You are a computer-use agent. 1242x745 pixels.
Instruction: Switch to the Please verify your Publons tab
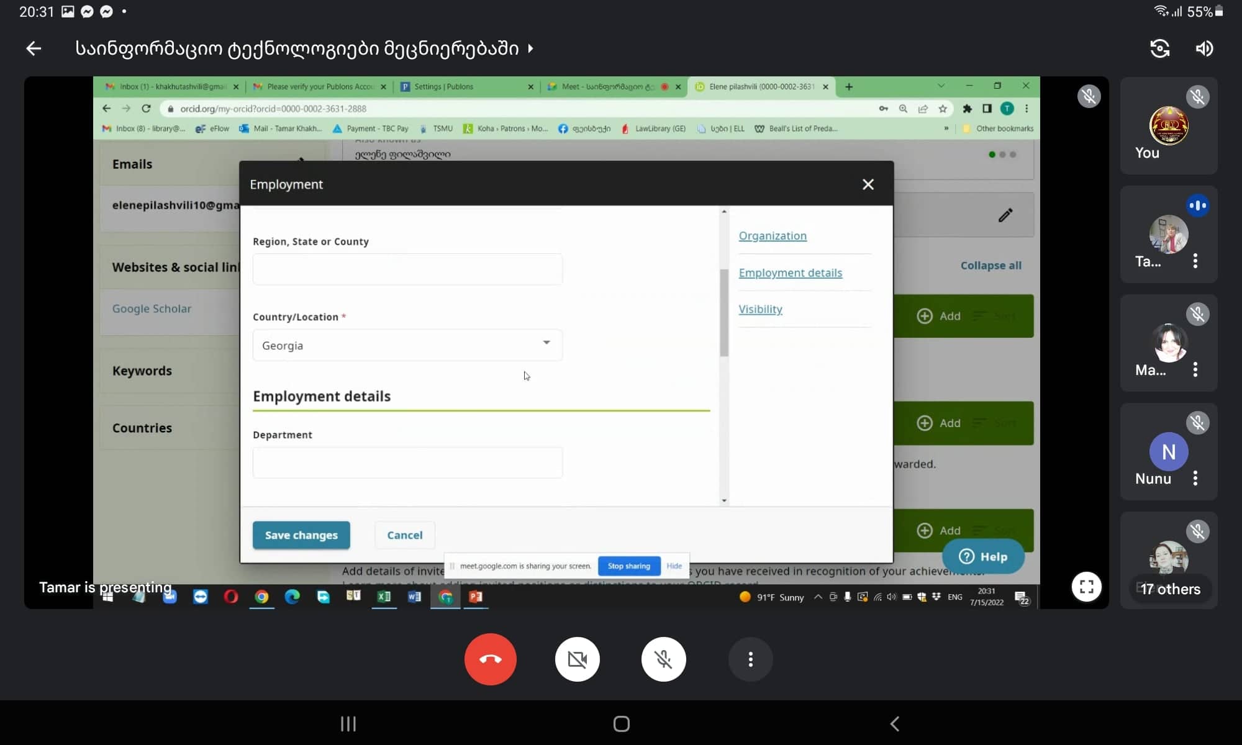click(x=320, y=87)
